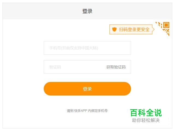This screenshot has height=132, width=175.
Task: Switch to QR code login via corner icon
Action: pyautogui.click(x=163, y=29)
